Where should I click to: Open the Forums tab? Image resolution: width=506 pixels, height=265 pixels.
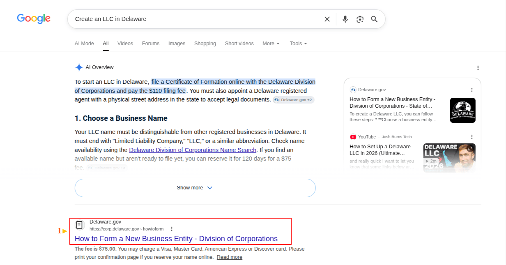click(x=151, y=44)
